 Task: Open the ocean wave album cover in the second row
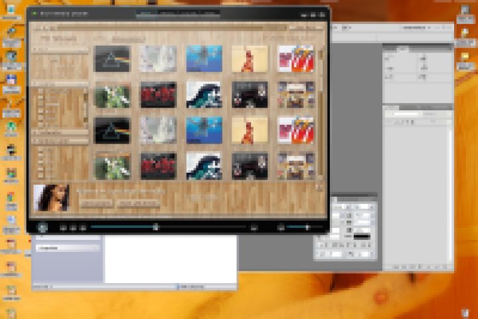pyautogui.click(x=204, y=94)
